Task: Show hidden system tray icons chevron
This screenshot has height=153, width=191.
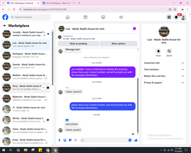Action: (161, 150)
